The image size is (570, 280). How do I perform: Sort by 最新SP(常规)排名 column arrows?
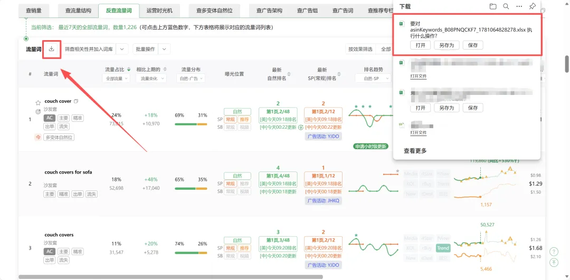point(339,74)
